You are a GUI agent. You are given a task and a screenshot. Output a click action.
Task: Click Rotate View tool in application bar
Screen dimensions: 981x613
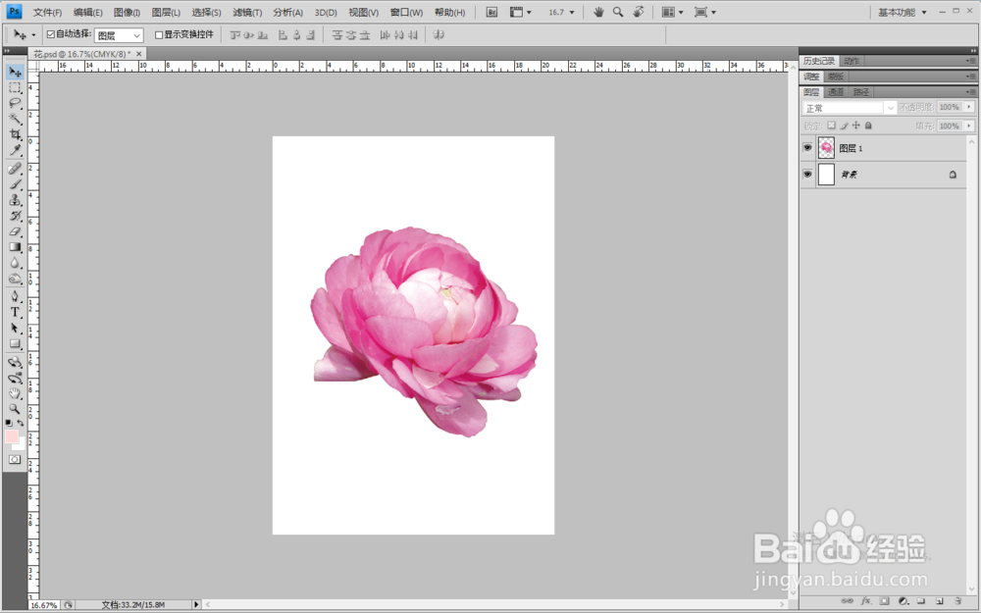(639, 12)
